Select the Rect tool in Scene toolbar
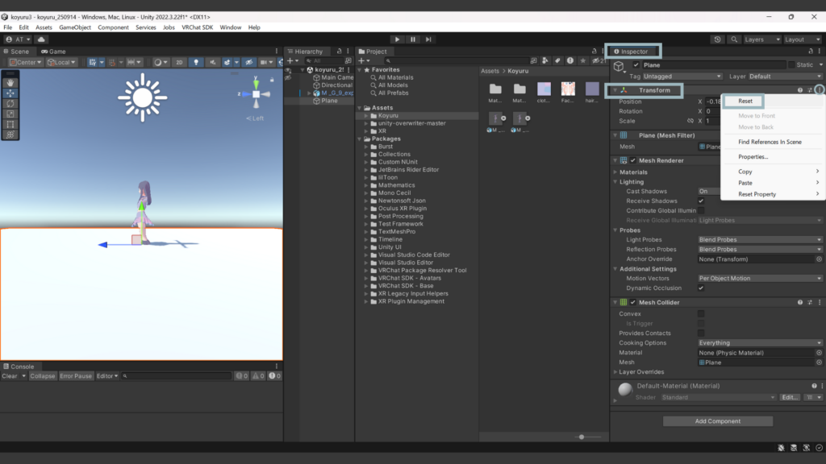 coord(10,124)
